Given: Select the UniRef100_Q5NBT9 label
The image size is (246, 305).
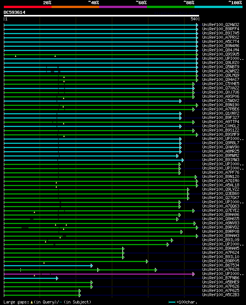Looking at the screenshot, I should [221, 67].
